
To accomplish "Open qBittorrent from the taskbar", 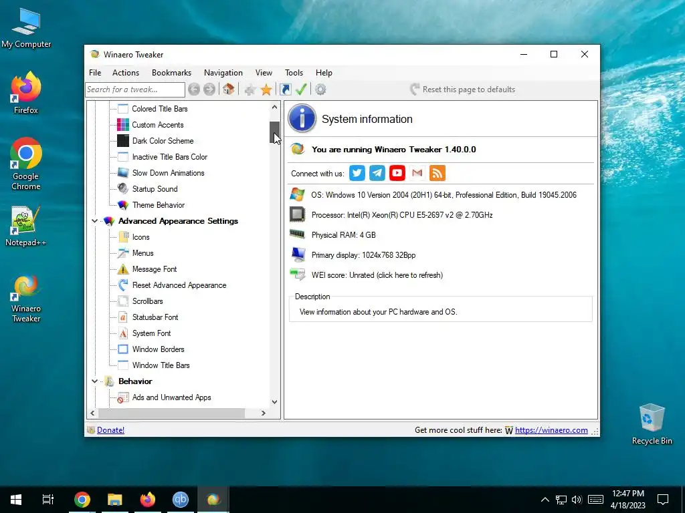I will click(181, 500).
